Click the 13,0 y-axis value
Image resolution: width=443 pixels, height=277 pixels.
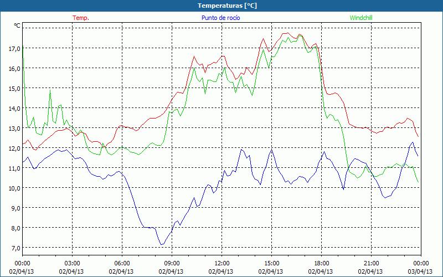point(14,129)
